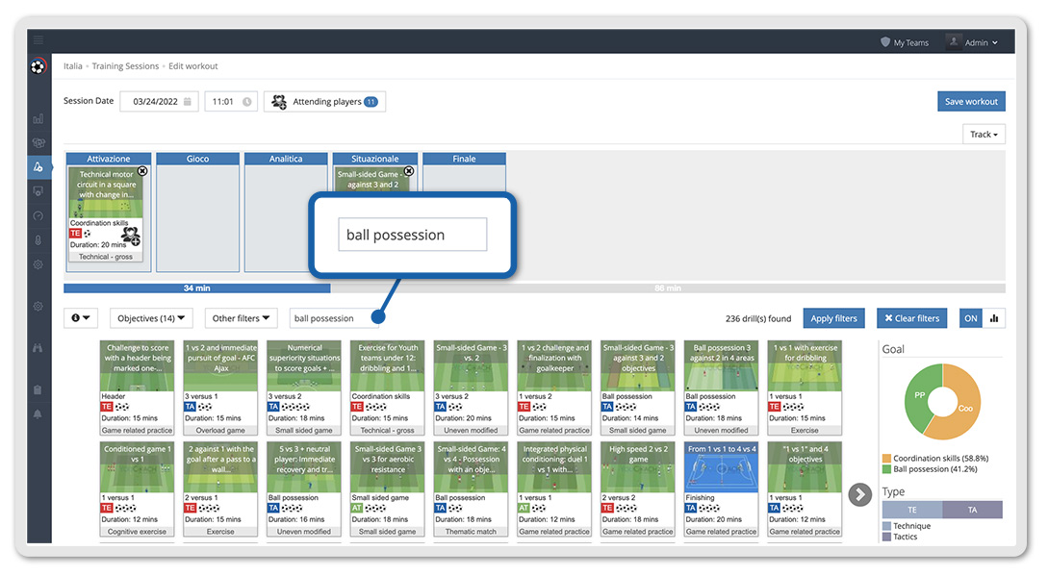Click the TA segment of Type bar
1048x576 pixels.
(x=972, y=510)
